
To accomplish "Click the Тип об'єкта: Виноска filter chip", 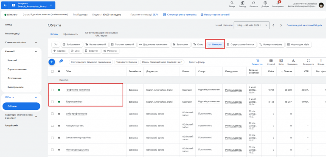I will pyautogui.click(x=126, y=62).
